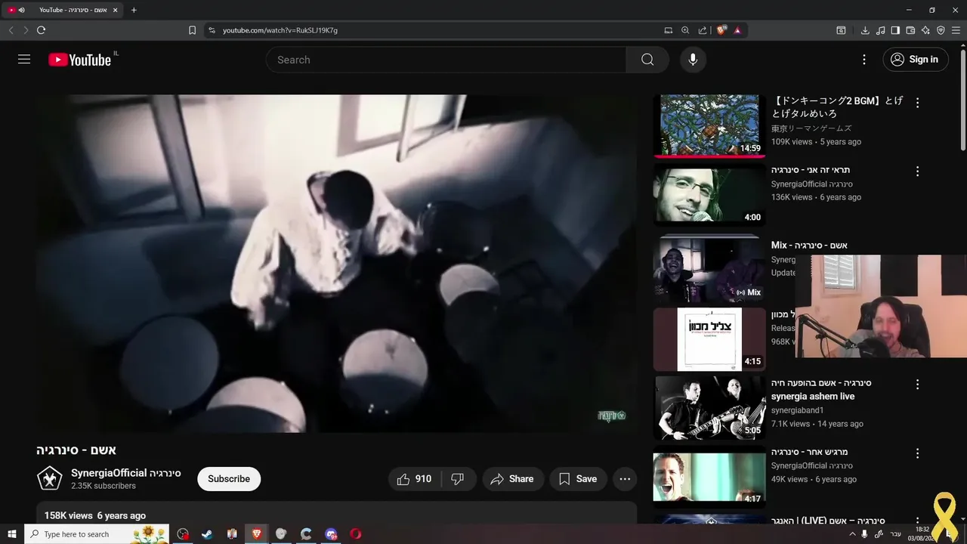The height and width of the screenshot is (544, 967).
Task: Open synergia ashem live thumbnail
Action: [x=709, y=408]
